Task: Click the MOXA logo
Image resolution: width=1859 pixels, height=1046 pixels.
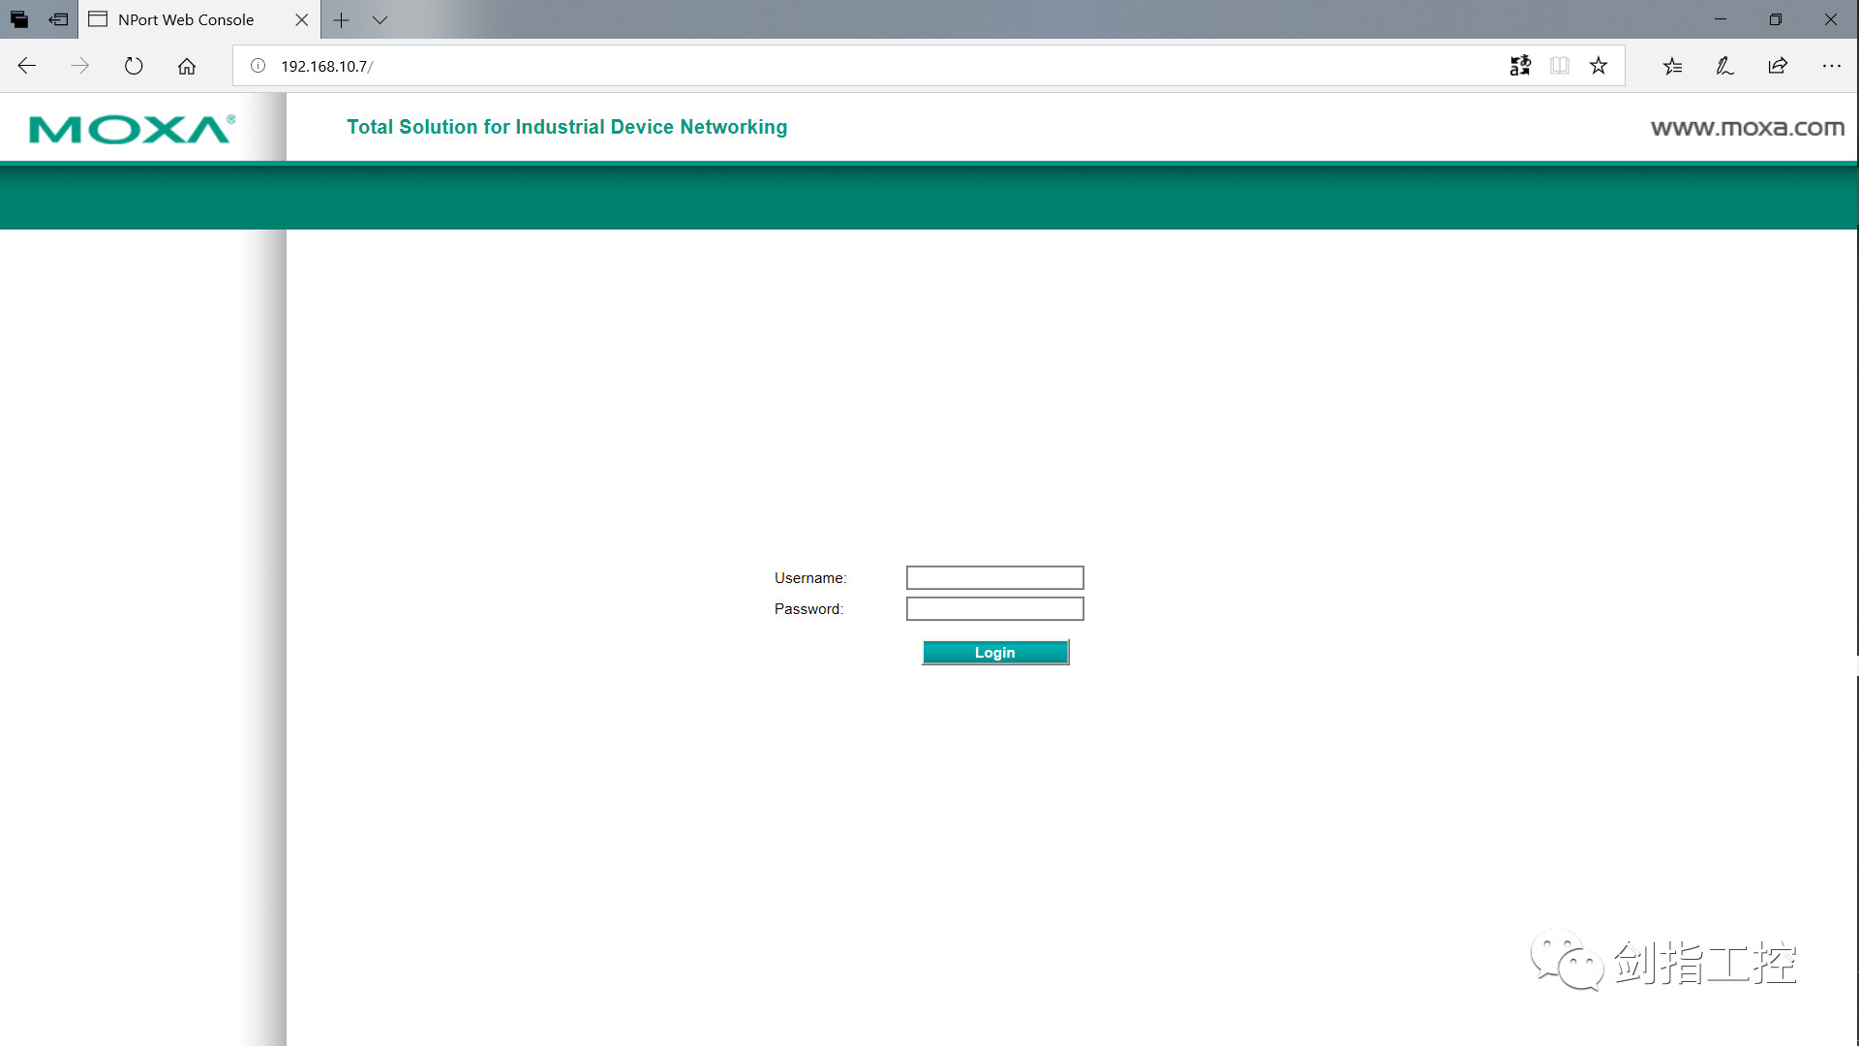Action: tap(133, 129)
